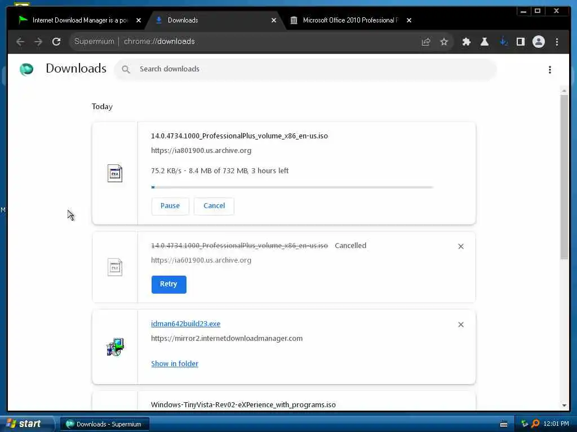Pause the ProfessionalPlus ISO download
The height and width of the screenshot is (432, 577).
pos(170,206)
